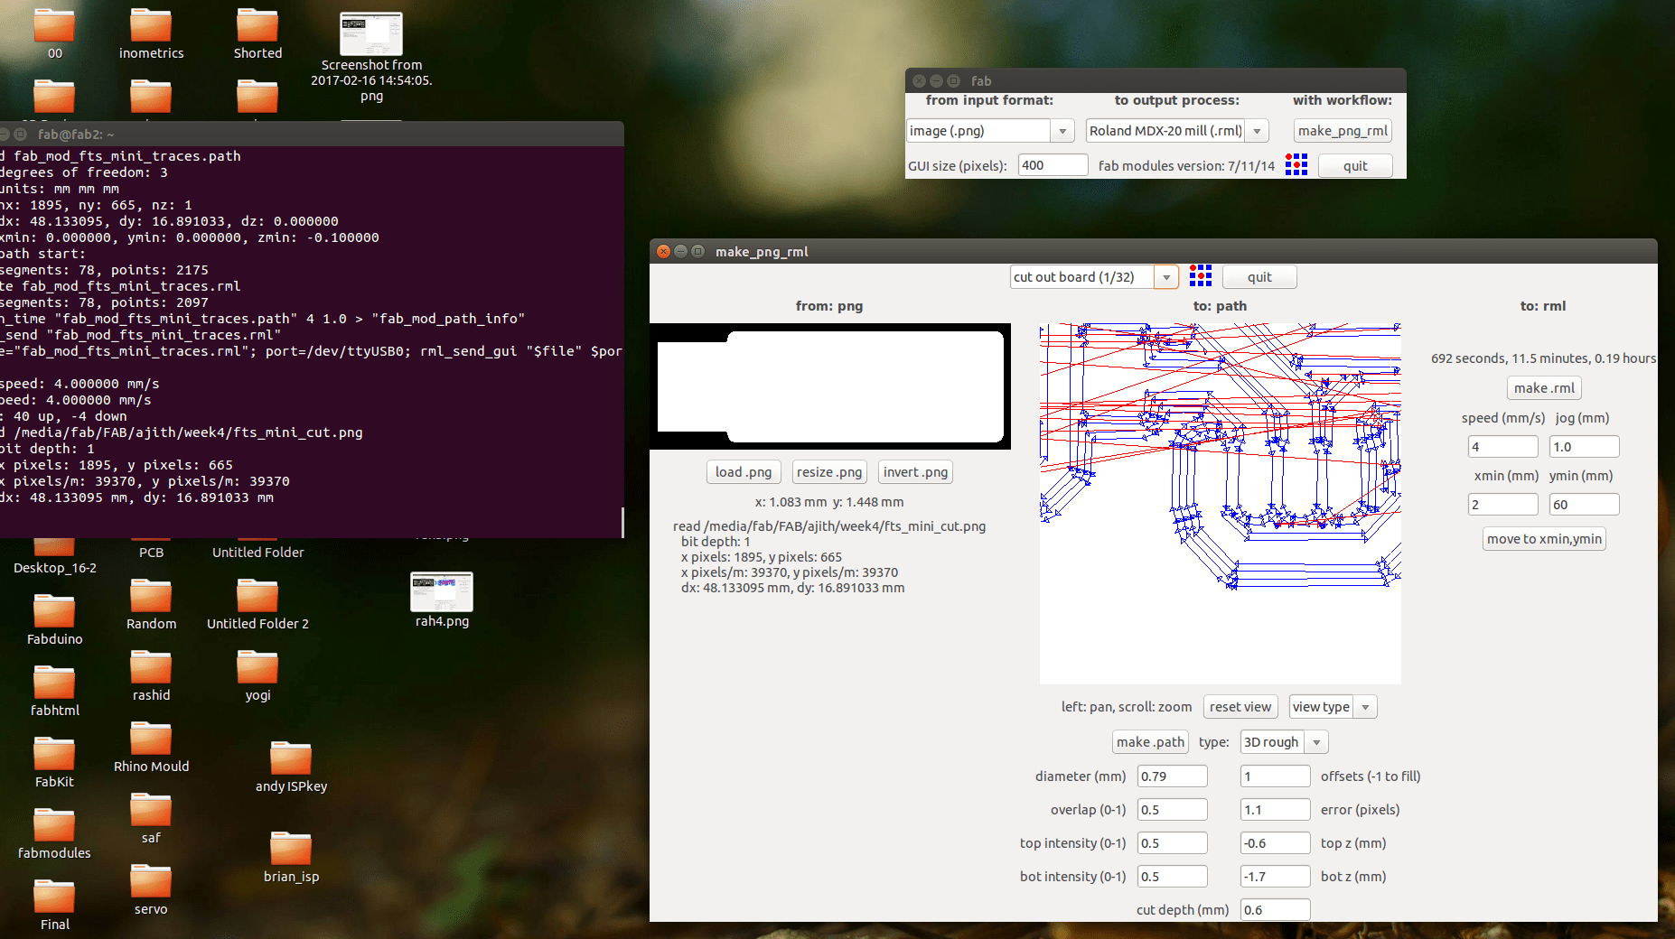Click the ymin (mm) input field
This screenshot has height=939, width=1675.
pyautogui.click(x=1584, y=505)
